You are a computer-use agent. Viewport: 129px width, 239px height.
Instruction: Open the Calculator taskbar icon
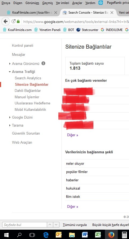[124, 234]
